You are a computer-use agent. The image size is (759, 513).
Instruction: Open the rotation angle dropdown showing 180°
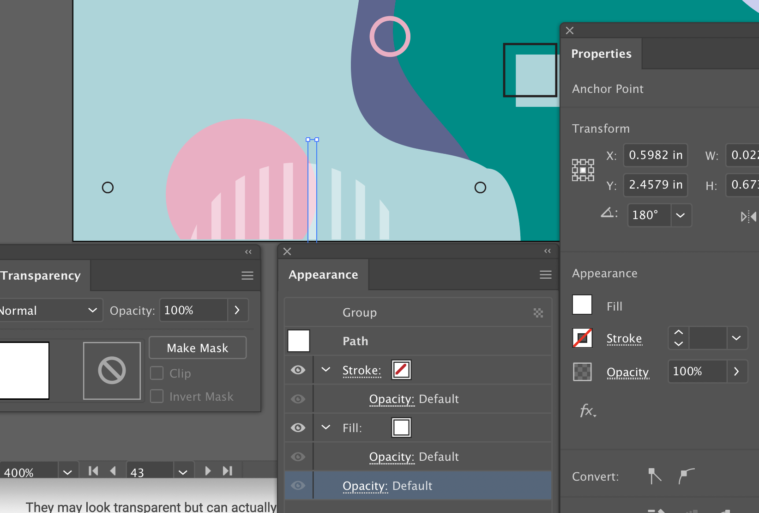click(680, 215)
